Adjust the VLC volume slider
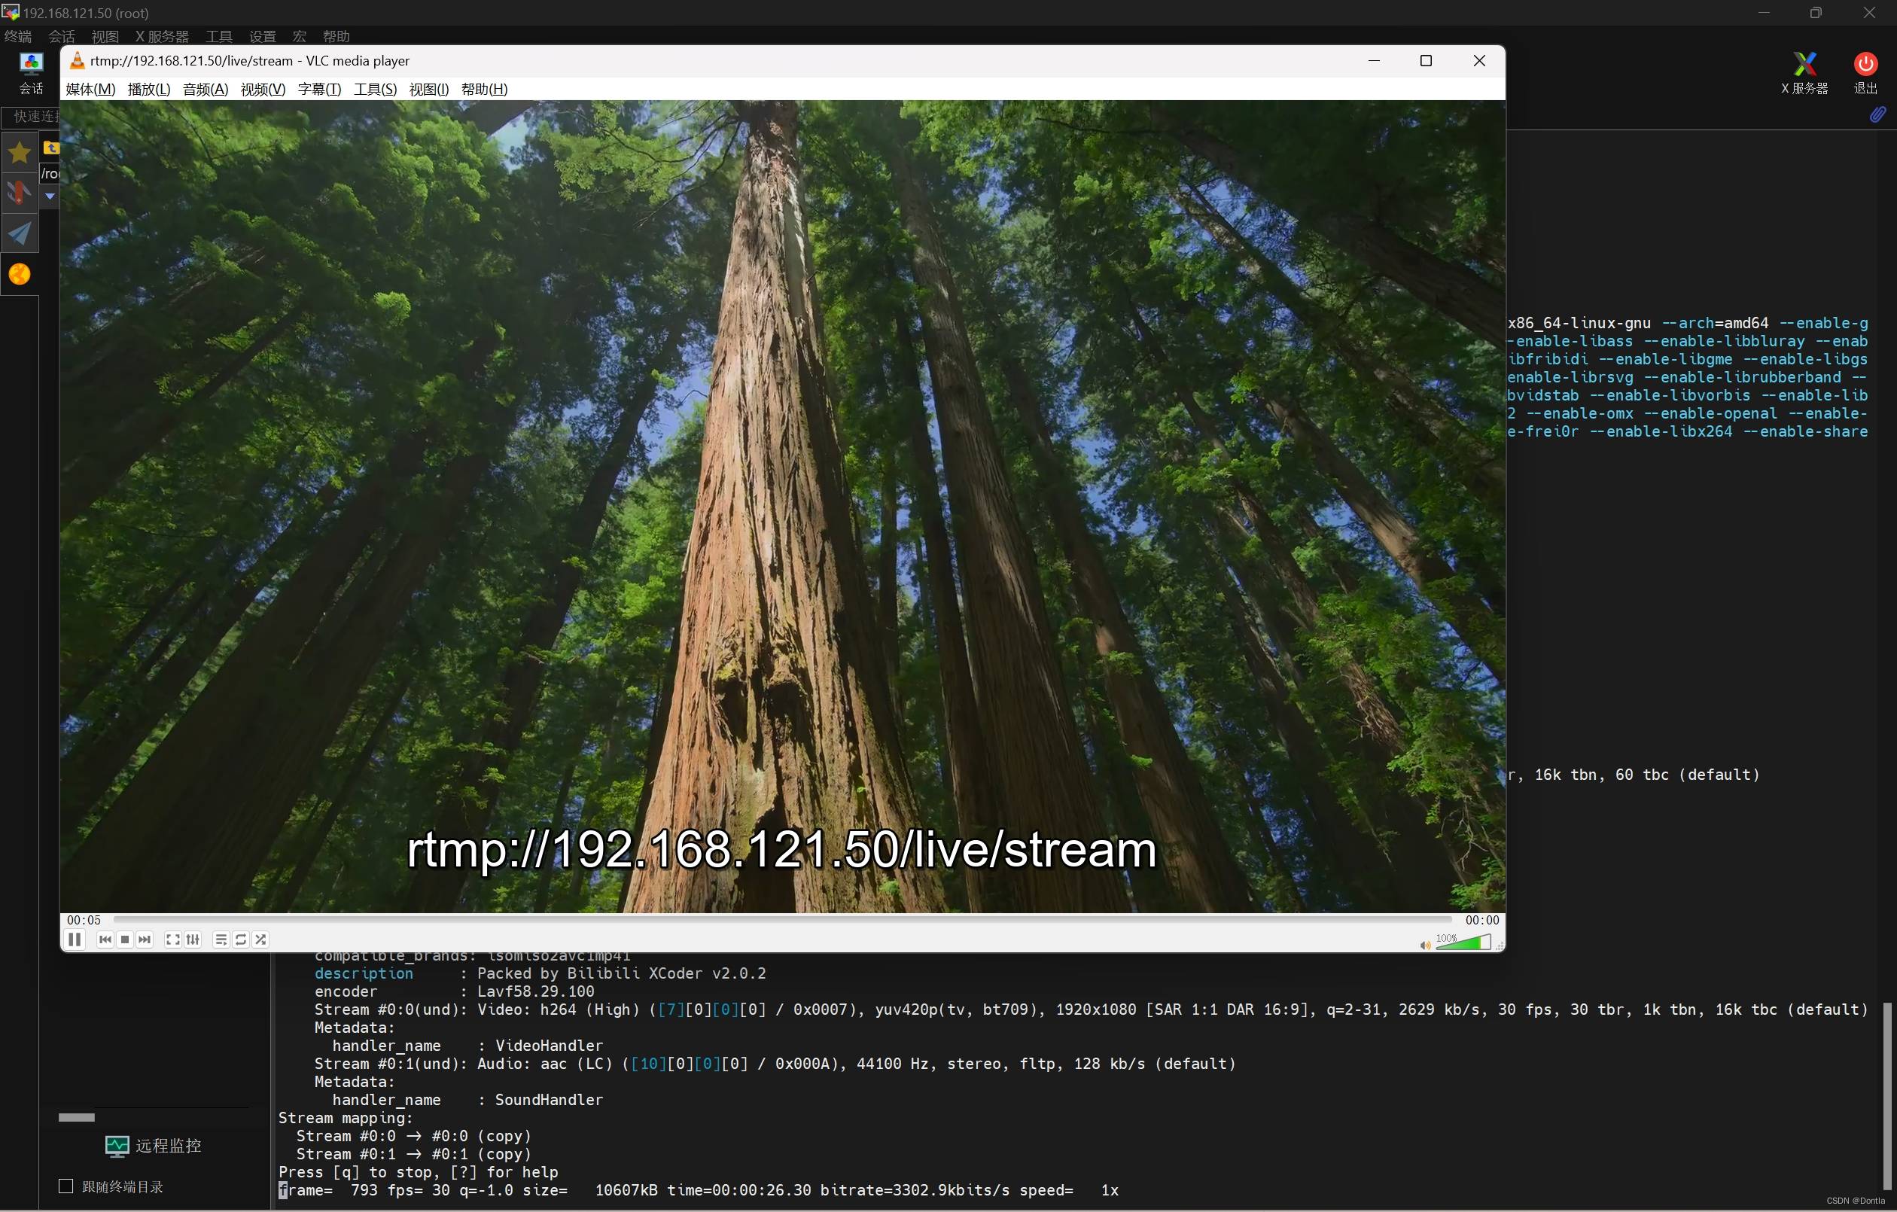The height and width of the screenshot is (1212, 1897). (x=1463, y=942)
